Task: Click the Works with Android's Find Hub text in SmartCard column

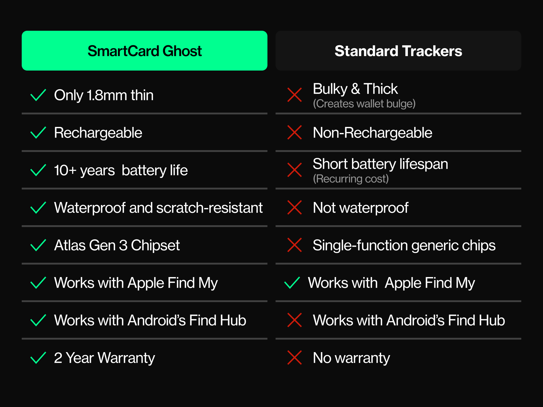Action: pos(150,320)
